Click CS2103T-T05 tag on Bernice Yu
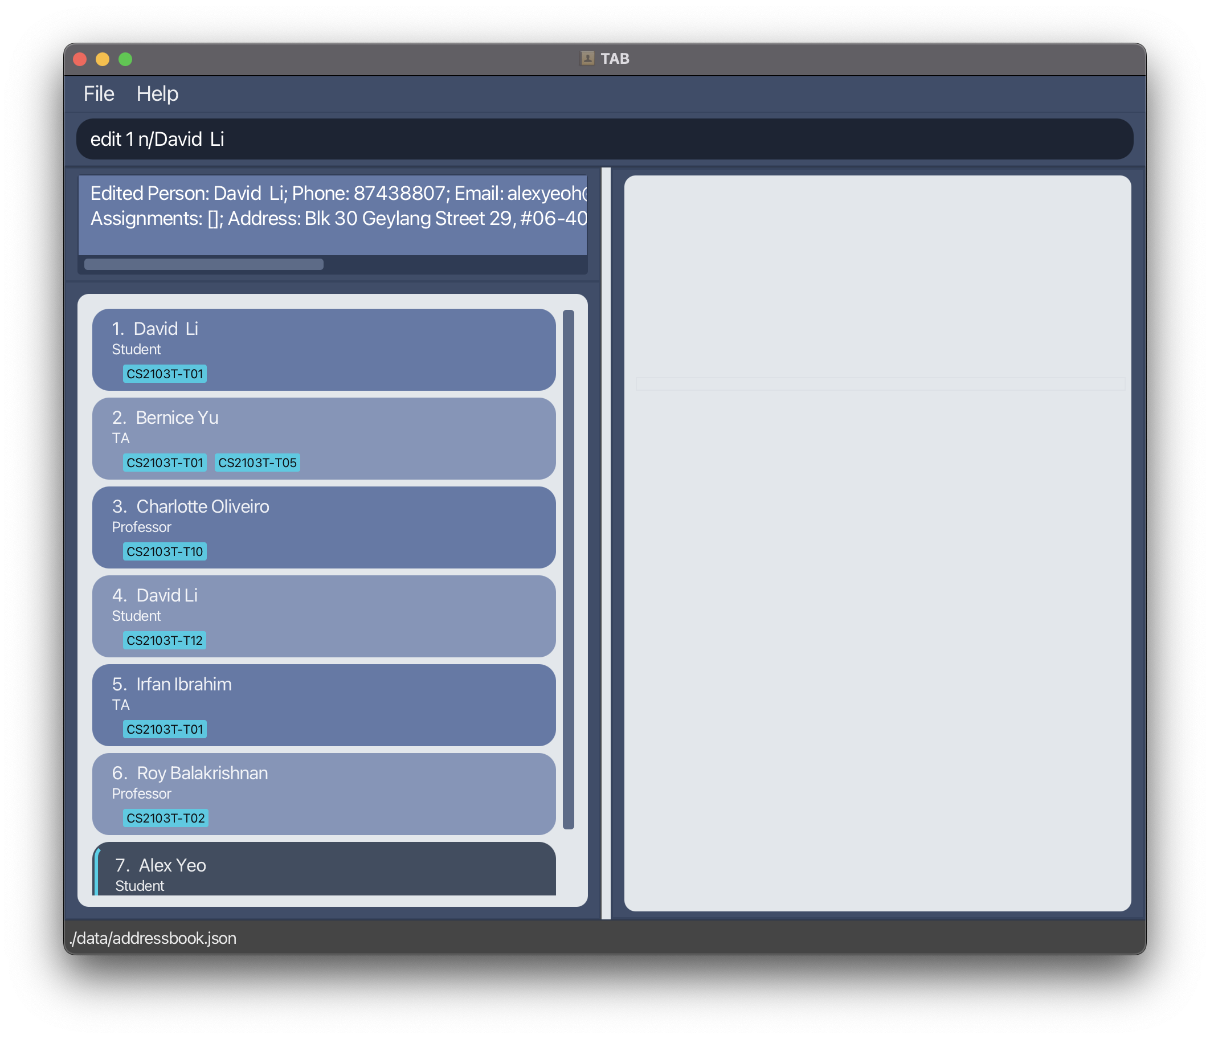1210x1039 pixels. [257, 463]
